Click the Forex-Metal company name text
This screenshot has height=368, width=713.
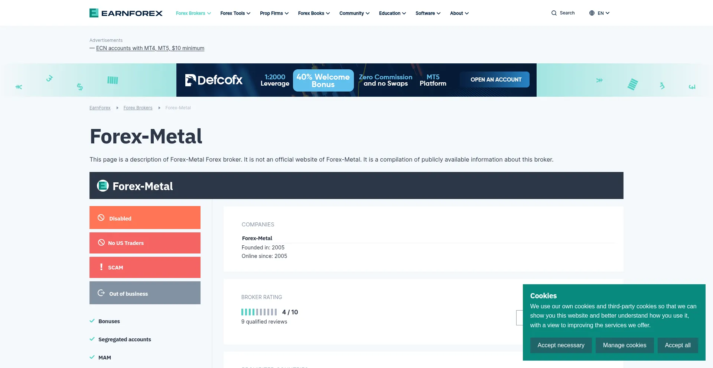[257, 238]
